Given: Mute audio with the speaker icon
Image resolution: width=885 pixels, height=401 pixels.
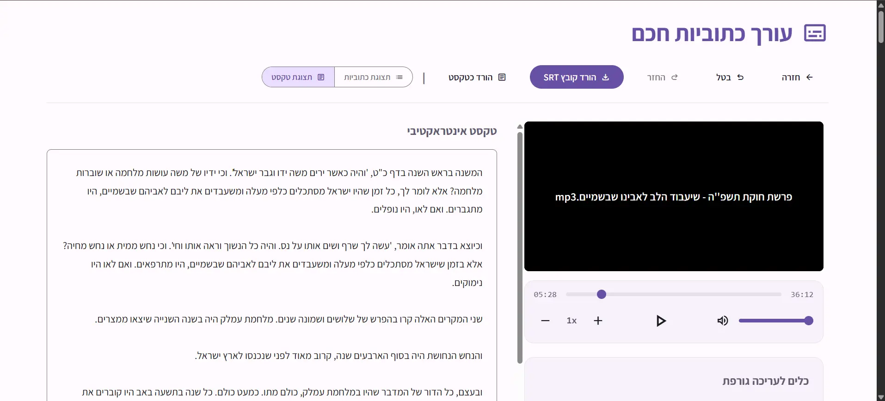Looking at the screenshot, I should pyautogui.click(x=722, y=321).
